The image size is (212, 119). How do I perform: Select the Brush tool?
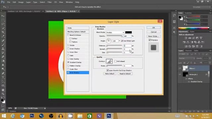[x=3, y=45]
